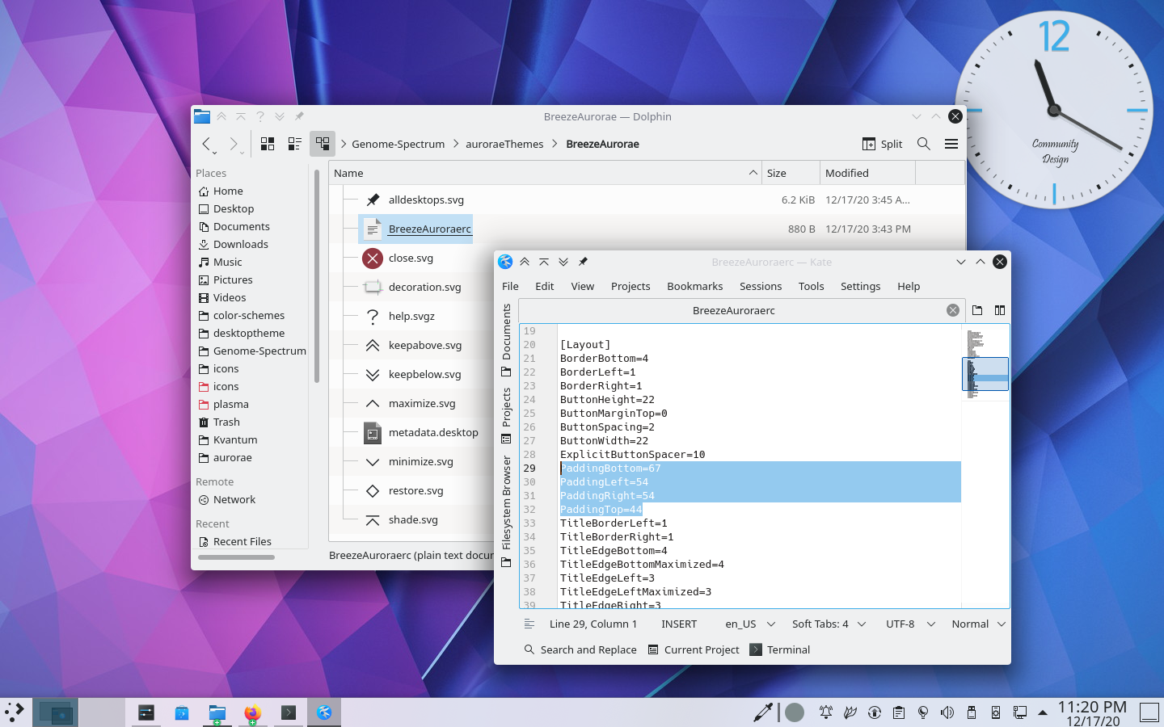Viewport: 1164px width, 727px height.
Task: Click the Kate window pin icon
Action: pos(583,262)
